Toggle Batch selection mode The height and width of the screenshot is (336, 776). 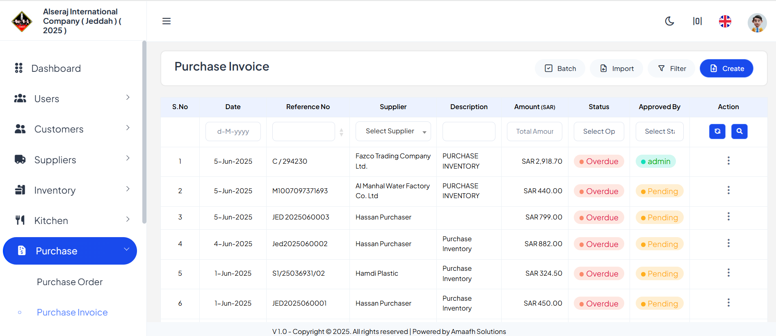[x=560, y=69]
